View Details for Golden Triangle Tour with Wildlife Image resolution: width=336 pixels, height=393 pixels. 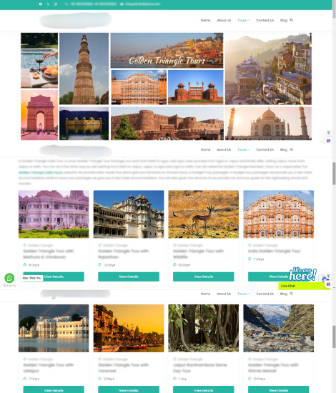[204, 277]
